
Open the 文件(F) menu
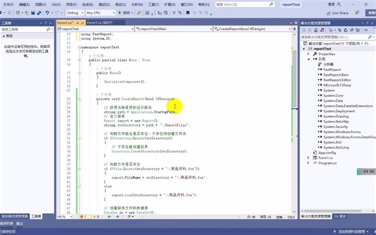click(x=8, y=4)
